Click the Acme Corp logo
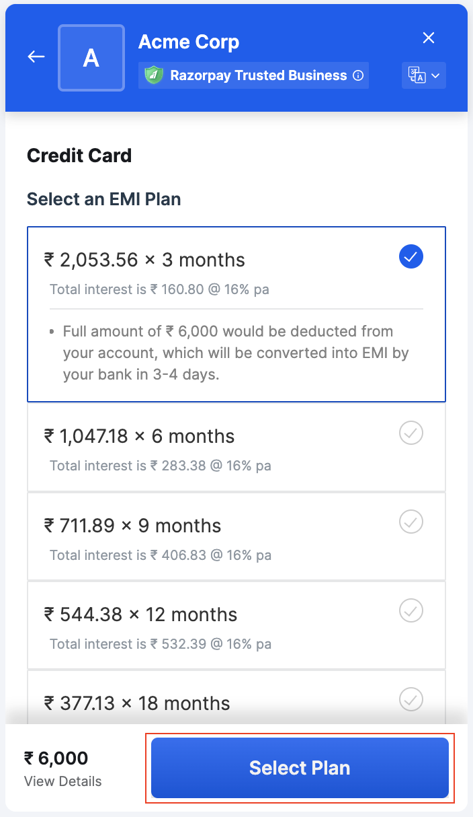This screenshot has width=473, height=817. click(91, 57)
